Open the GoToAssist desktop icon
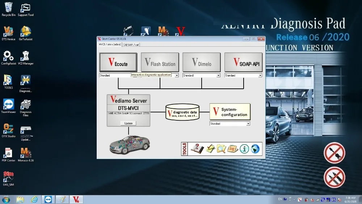362x204 pixels. [26, 33]
